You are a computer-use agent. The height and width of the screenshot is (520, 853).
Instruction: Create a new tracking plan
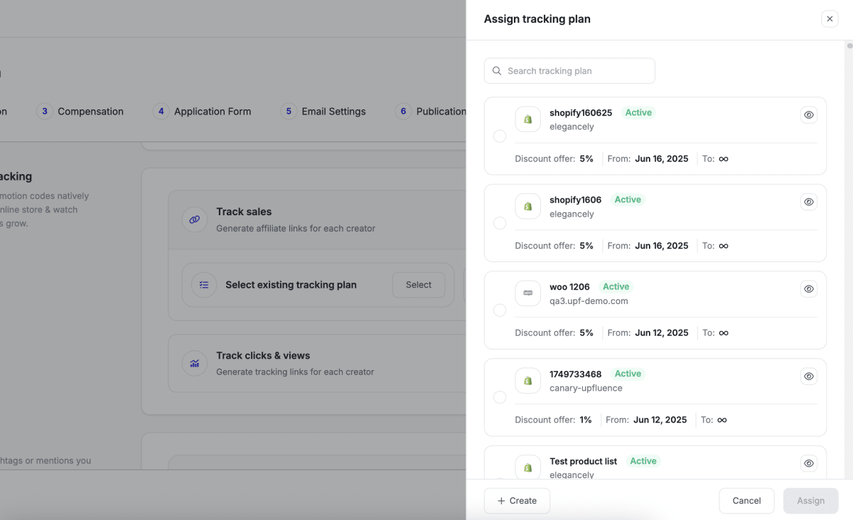pyautogui.click(x=517, y=501)
